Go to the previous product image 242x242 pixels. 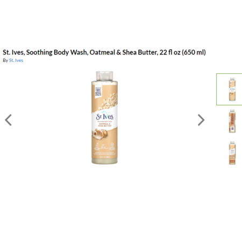click(8, 120)
